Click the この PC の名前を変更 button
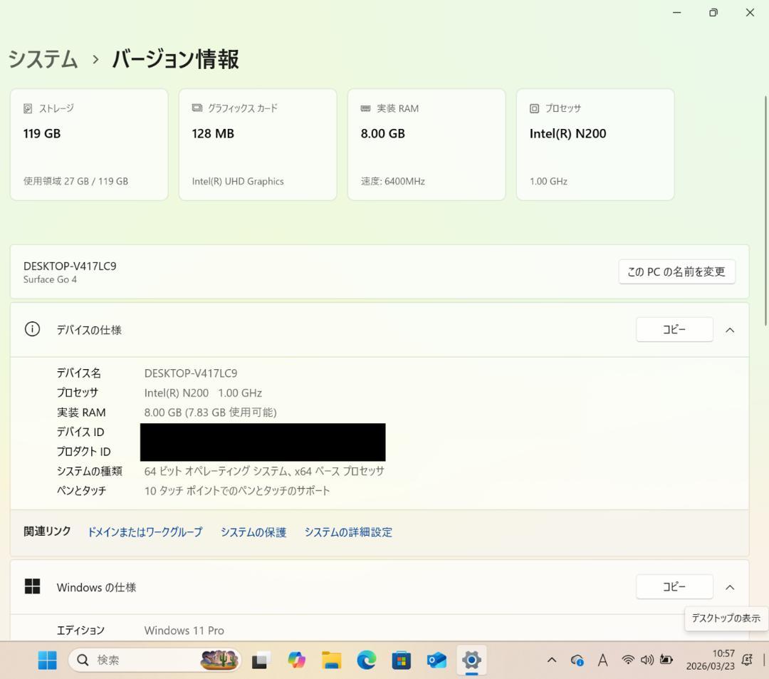Viewport: 769px width, 679px height. (x=676, y=271)
